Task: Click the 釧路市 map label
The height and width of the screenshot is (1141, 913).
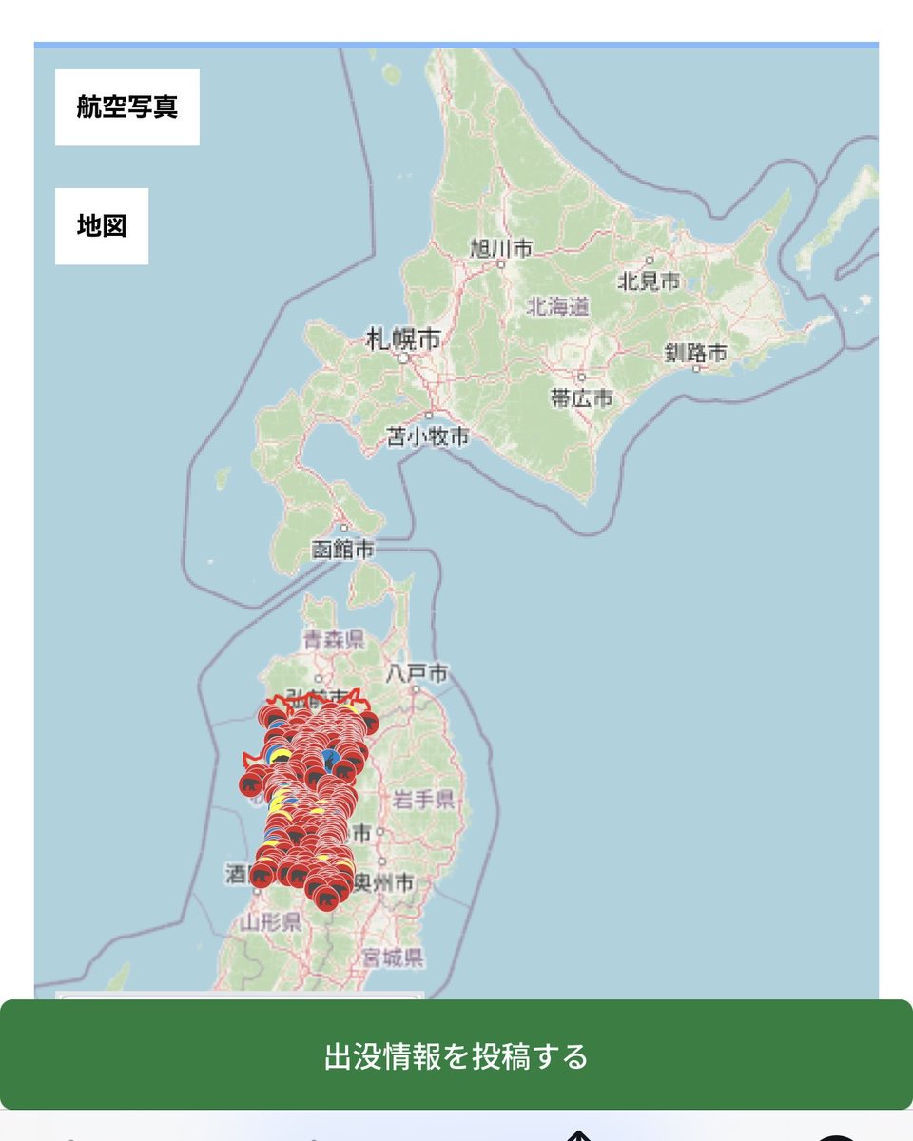Action: [x=696, y=354]
